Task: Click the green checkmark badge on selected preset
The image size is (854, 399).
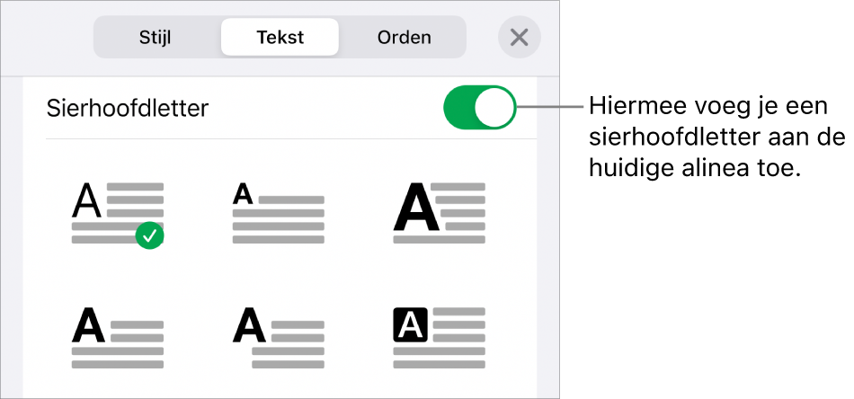Action: pos(151,235)
